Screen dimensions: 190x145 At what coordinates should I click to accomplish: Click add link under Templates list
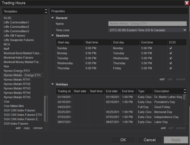[18, 128]
